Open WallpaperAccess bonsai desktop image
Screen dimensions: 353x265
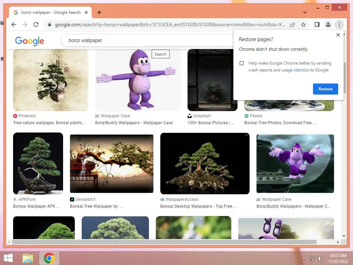pos(205,164)
